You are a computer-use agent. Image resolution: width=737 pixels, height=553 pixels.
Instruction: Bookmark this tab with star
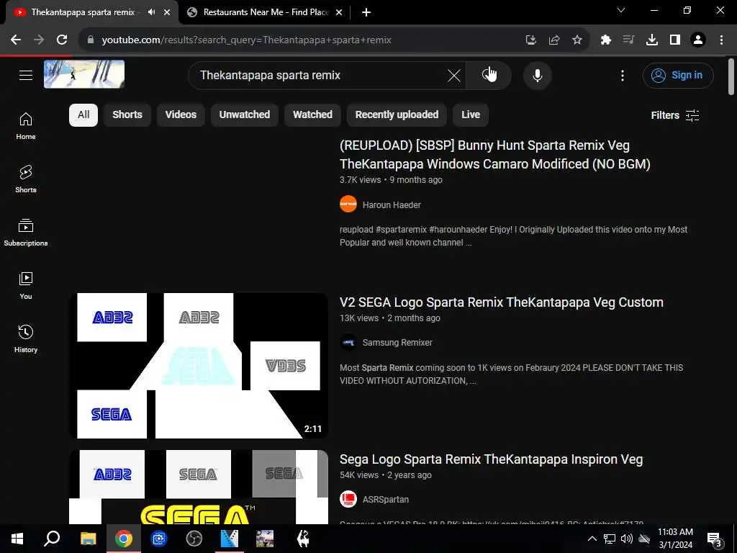click(x=577, y=40)
